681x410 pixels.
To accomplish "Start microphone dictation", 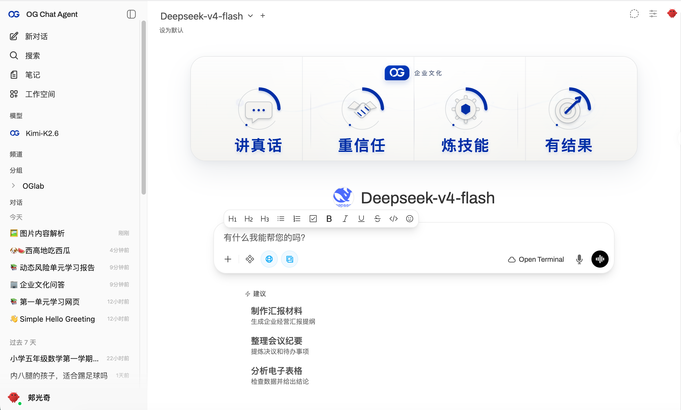I will [579, 259].
